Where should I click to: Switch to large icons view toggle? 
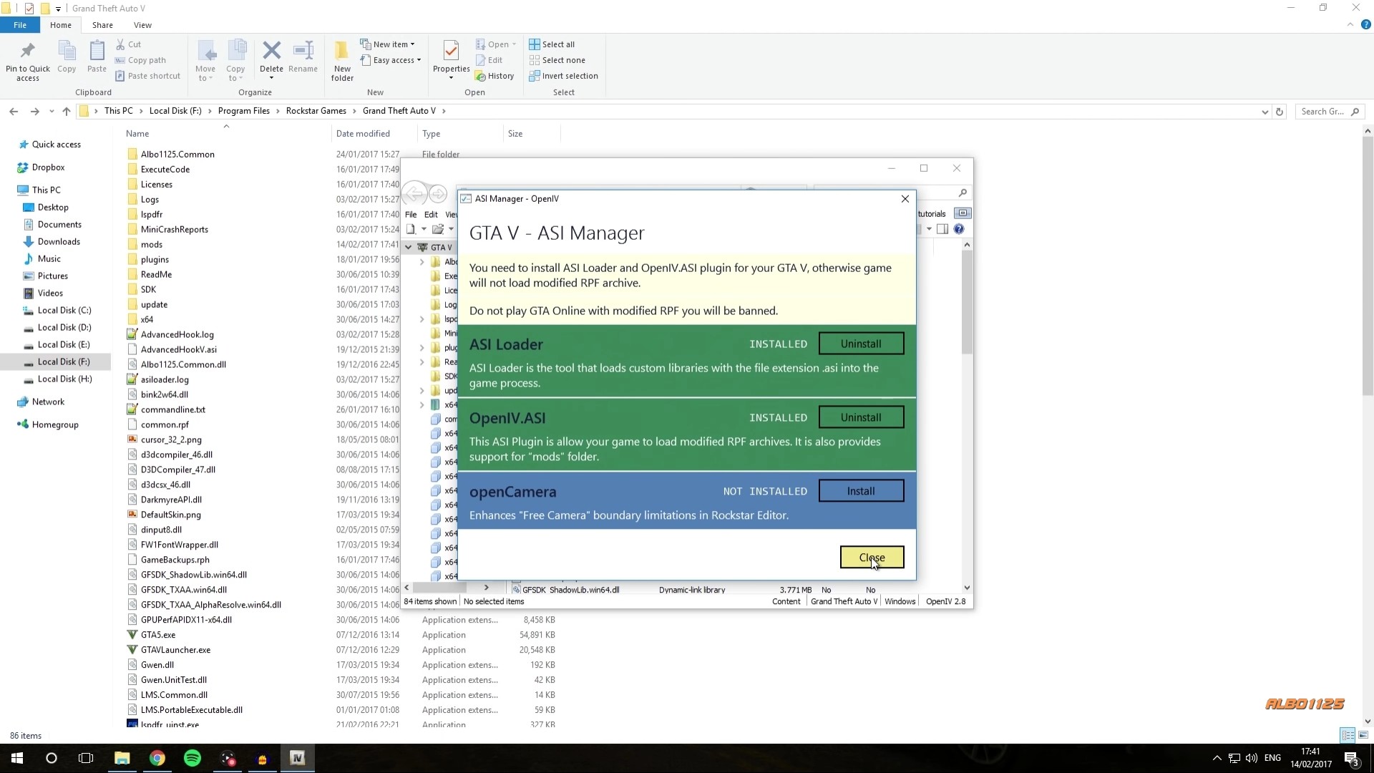pos(1363,735)
